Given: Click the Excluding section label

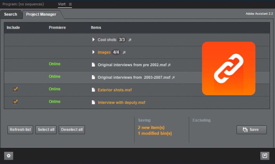Looking at the screenshot, I should click(201, 120).
